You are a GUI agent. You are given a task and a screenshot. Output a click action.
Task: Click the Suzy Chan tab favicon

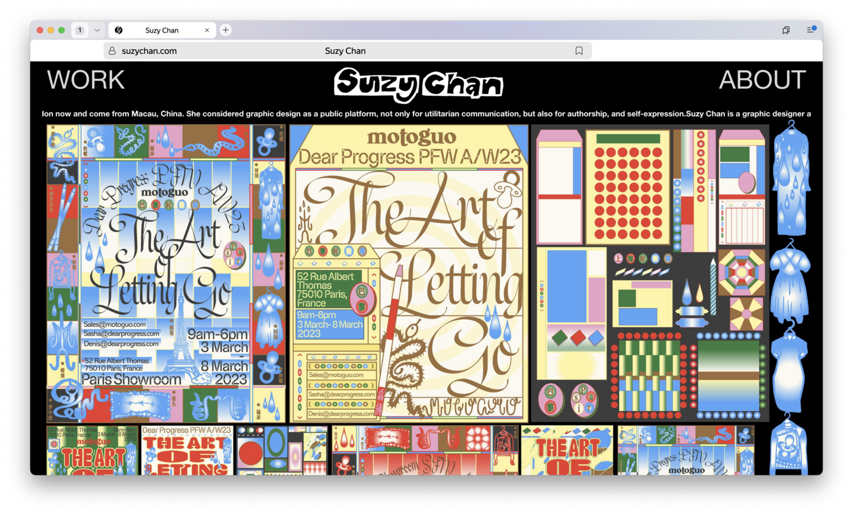(118, 30)
